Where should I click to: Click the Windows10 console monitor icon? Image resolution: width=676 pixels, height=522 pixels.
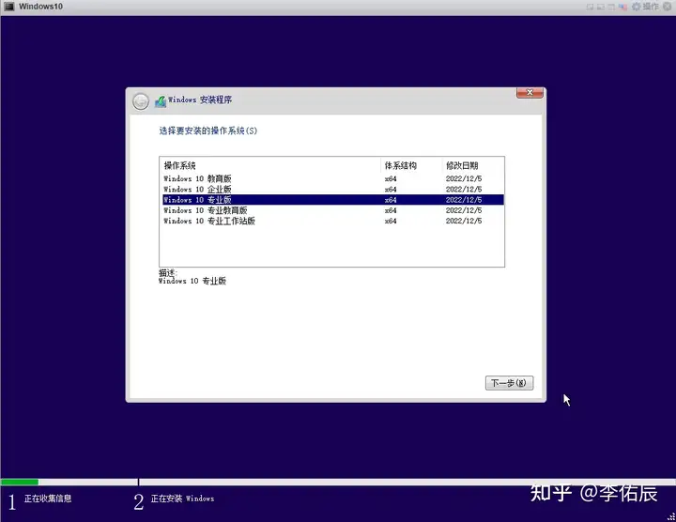[x=9, y=7]
